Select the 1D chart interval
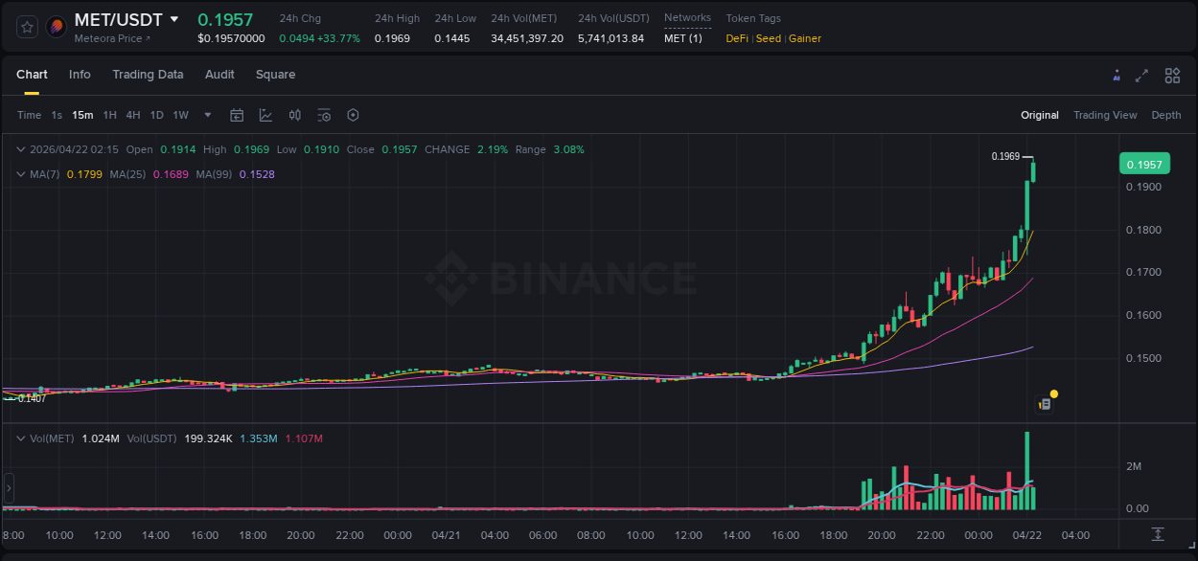This screenshot has width=1198, height=561. pos(156,115)
